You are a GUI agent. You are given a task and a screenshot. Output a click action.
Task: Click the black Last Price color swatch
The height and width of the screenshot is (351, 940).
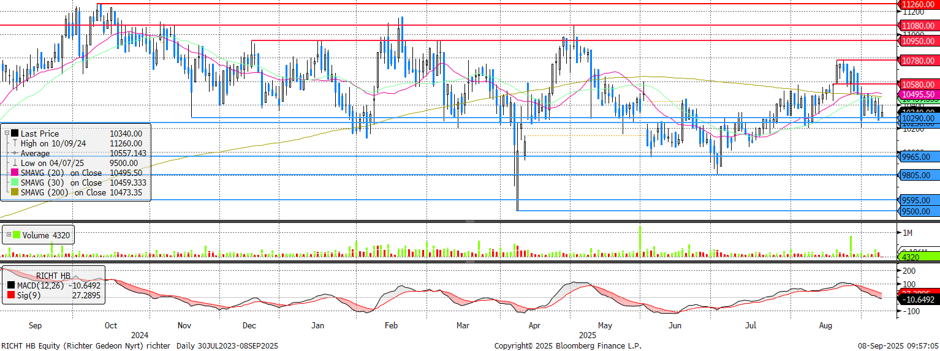click(x=15, y=133)
